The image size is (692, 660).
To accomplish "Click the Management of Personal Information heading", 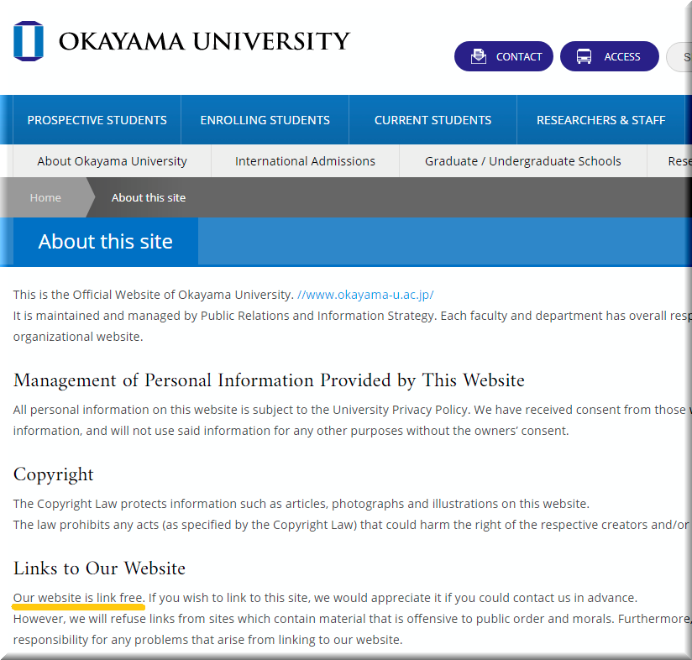I will tap(269, 380).
